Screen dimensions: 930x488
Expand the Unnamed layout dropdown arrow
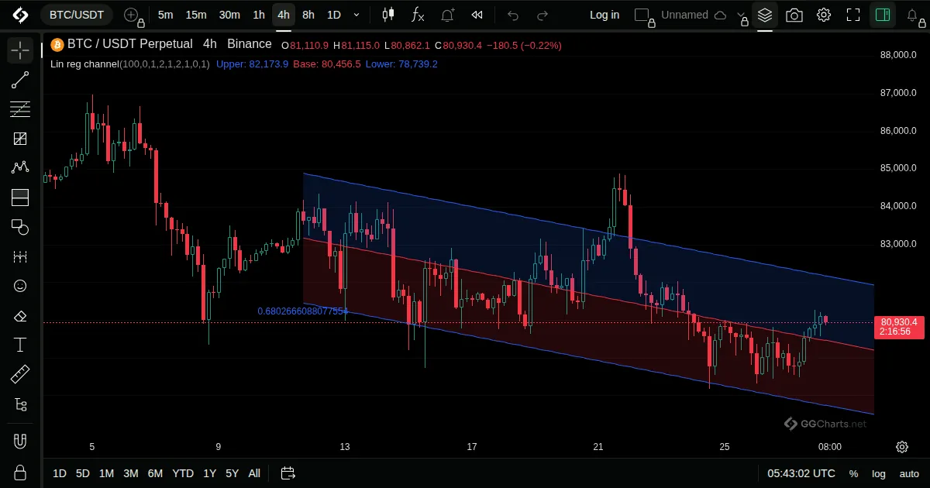[740, 15]
